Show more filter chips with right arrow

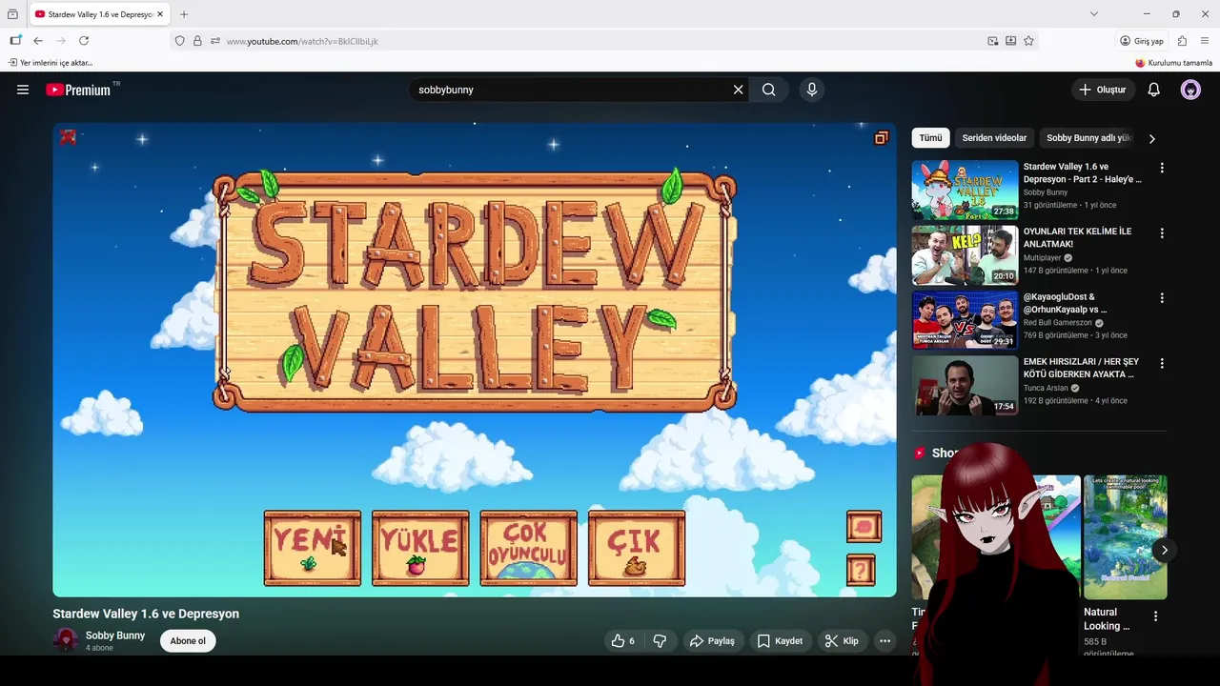(1151, 138)
